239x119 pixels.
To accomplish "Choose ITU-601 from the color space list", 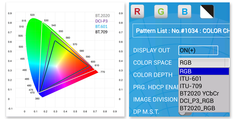I will tap(204, 79).
